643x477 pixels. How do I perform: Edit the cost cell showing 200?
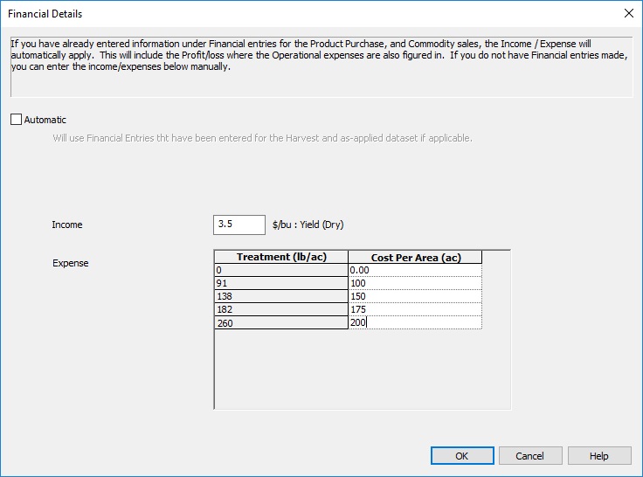[x=415, y=322]
